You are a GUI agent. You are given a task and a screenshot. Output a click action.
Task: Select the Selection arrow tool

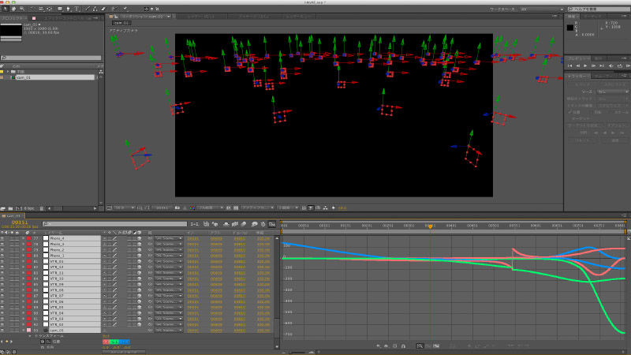(5, 9)
